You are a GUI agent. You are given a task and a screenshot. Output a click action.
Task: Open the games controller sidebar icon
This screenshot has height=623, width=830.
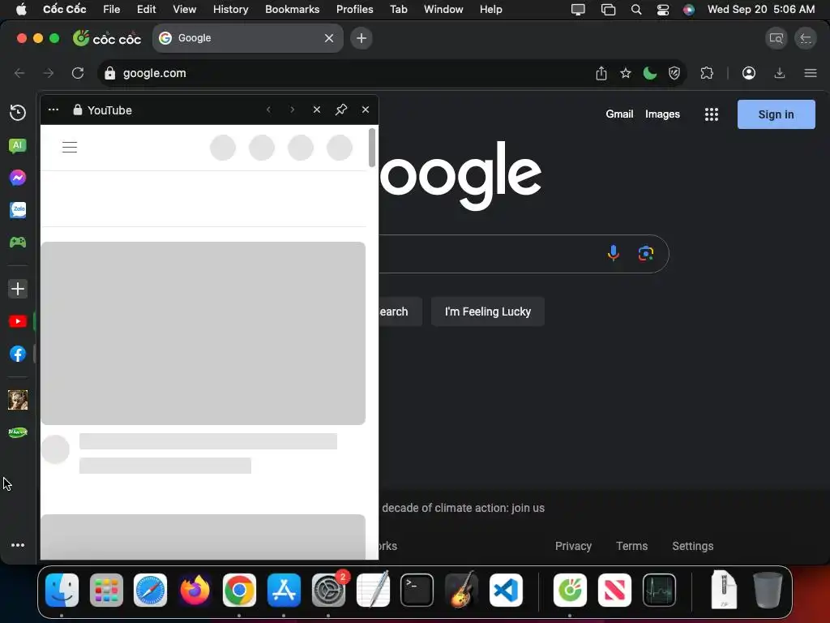pyautogui.click(x=18, y=242)
